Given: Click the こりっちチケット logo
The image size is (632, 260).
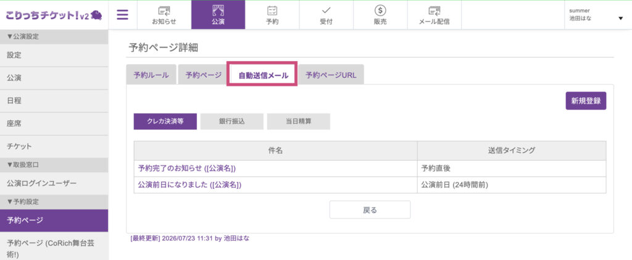Looking at the screenshot, I should coord(54,15).
